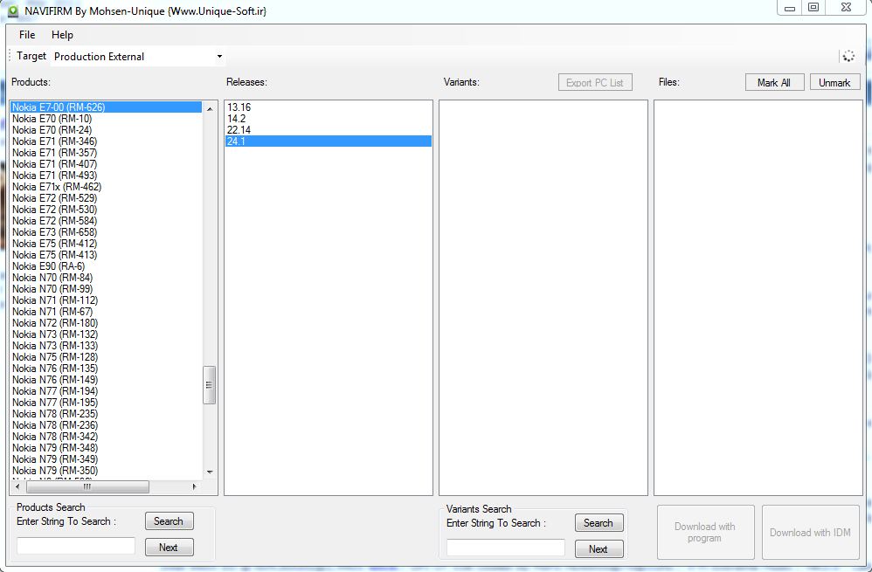The width and height of the screenshot is (872, 572).
Task: Click the Unmark button
Action: click(834, 82)
